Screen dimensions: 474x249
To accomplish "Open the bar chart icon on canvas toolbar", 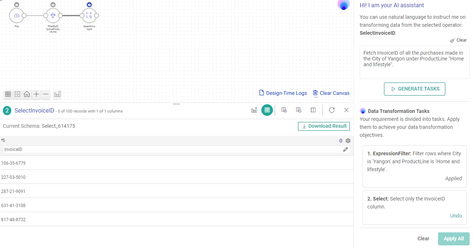I will (x=57, y=94).
